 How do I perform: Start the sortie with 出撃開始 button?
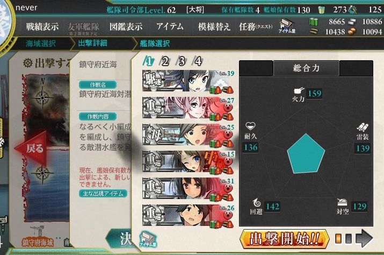point(284,238)
